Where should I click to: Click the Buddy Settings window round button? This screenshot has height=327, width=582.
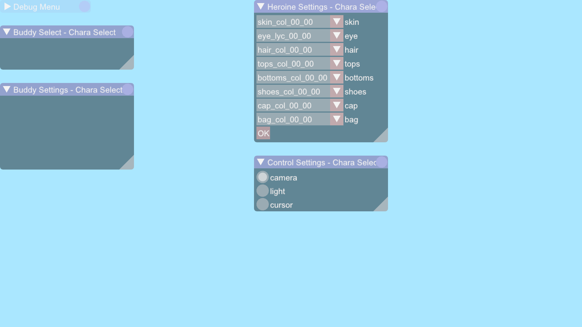coord(128,89)
